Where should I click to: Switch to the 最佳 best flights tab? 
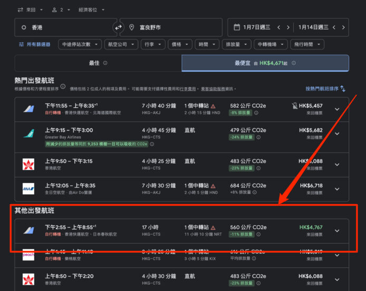[98, 63]
